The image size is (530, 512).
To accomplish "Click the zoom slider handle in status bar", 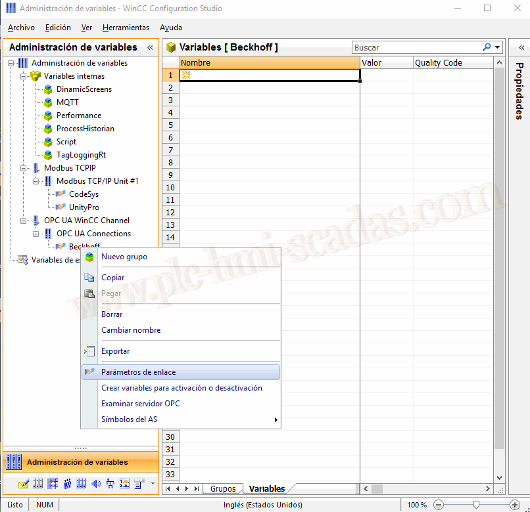I will point(475,505).
